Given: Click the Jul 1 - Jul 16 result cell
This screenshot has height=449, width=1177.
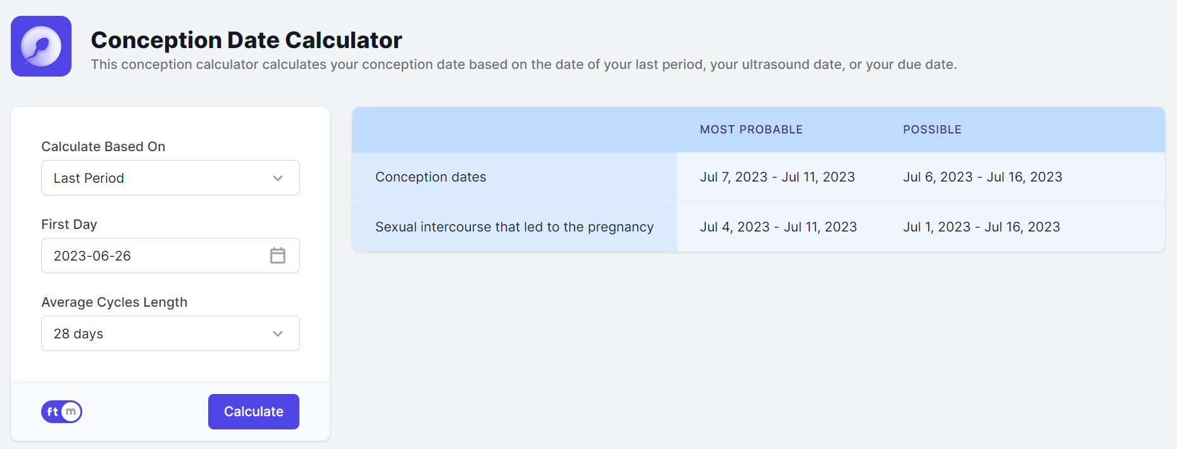Looking at the screenshot, I should (x=981, y=227).
